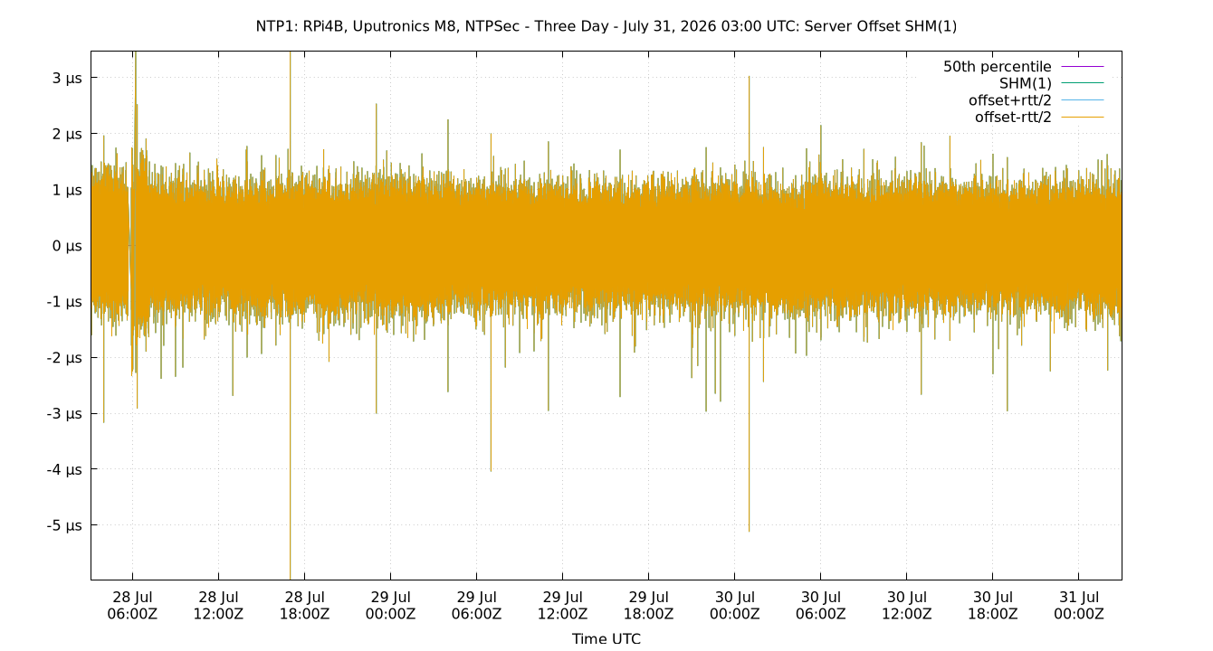Click the 29 Jul 00:00Z tick label
This screenshot has height=651, width=1213.
390,605
